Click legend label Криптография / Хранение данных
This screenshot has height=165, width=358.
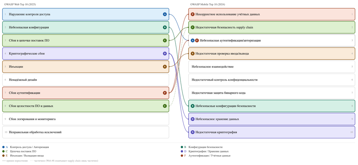209,151
